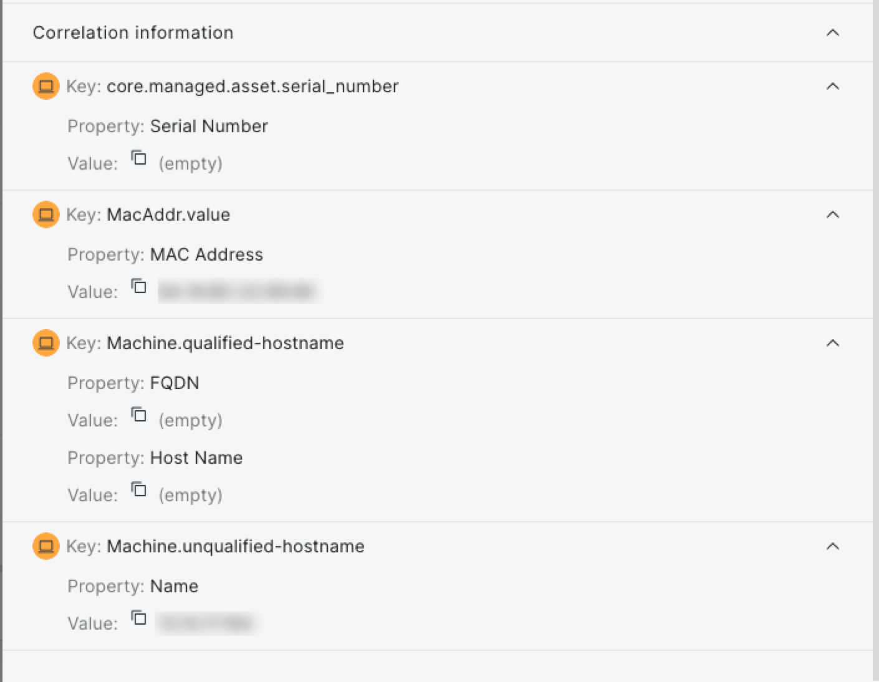Screen dimensions: 879x682
Task: Collapse the Correlation information section
Action: pos(832,32)
